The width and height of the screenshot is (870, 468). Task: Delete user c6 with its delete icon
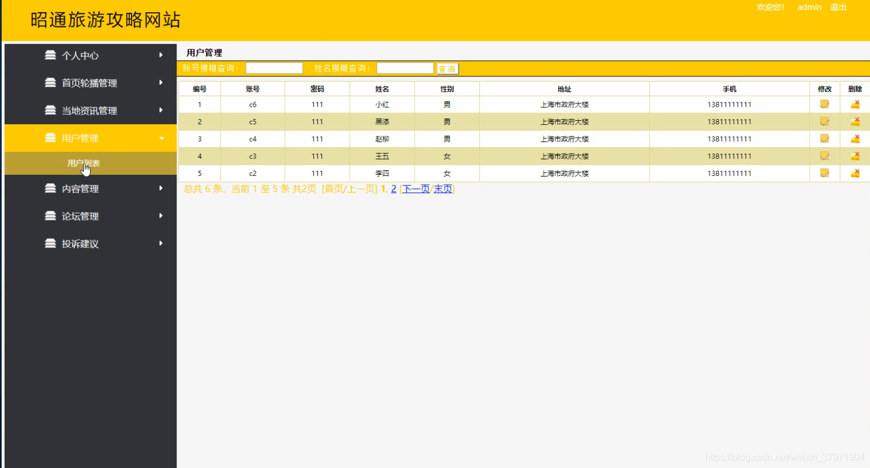pos(855,104)
